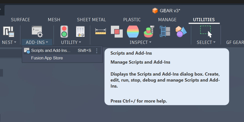Click the small icon beside Scripts and Add-Ins entry

27,51
